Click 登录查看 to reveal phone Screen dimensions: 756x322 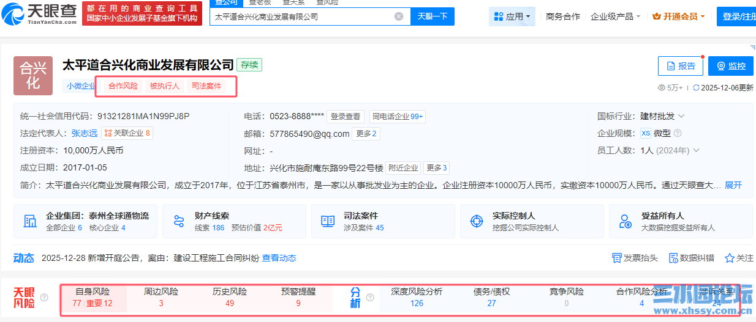[345, 117]
